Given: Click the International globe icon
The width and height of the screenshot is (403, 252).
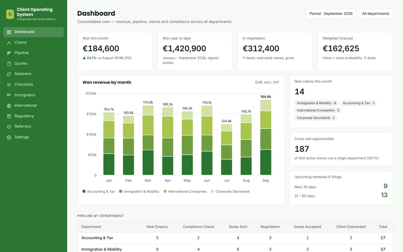Looking at the screenshot, I should (9, 106).
